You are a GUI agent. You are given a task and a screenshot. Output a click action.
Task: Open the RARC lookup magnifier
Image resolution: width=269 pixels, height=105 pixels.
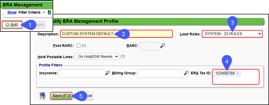click(163, 46)
